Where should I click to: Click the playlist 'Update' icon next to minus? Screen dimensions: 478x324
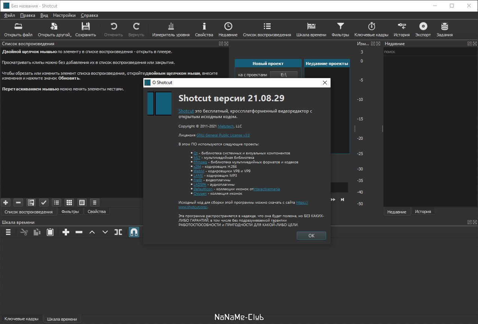pyautogui.click(x=31, y=203)
